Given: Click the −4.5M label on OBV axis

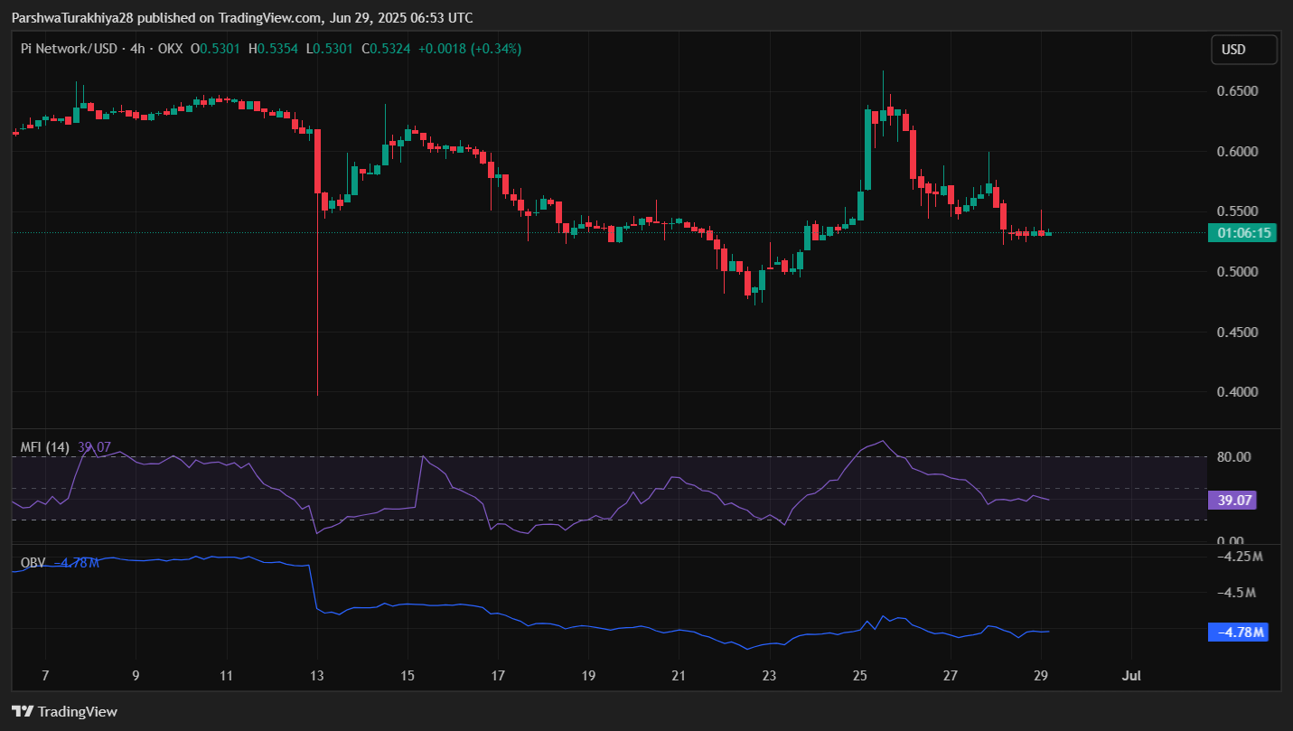Looking at the screenshot, I should [1237, 593].
